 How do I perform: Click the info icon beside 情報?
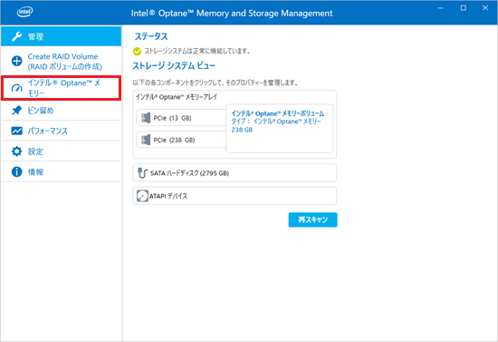[x=17, y=171]
